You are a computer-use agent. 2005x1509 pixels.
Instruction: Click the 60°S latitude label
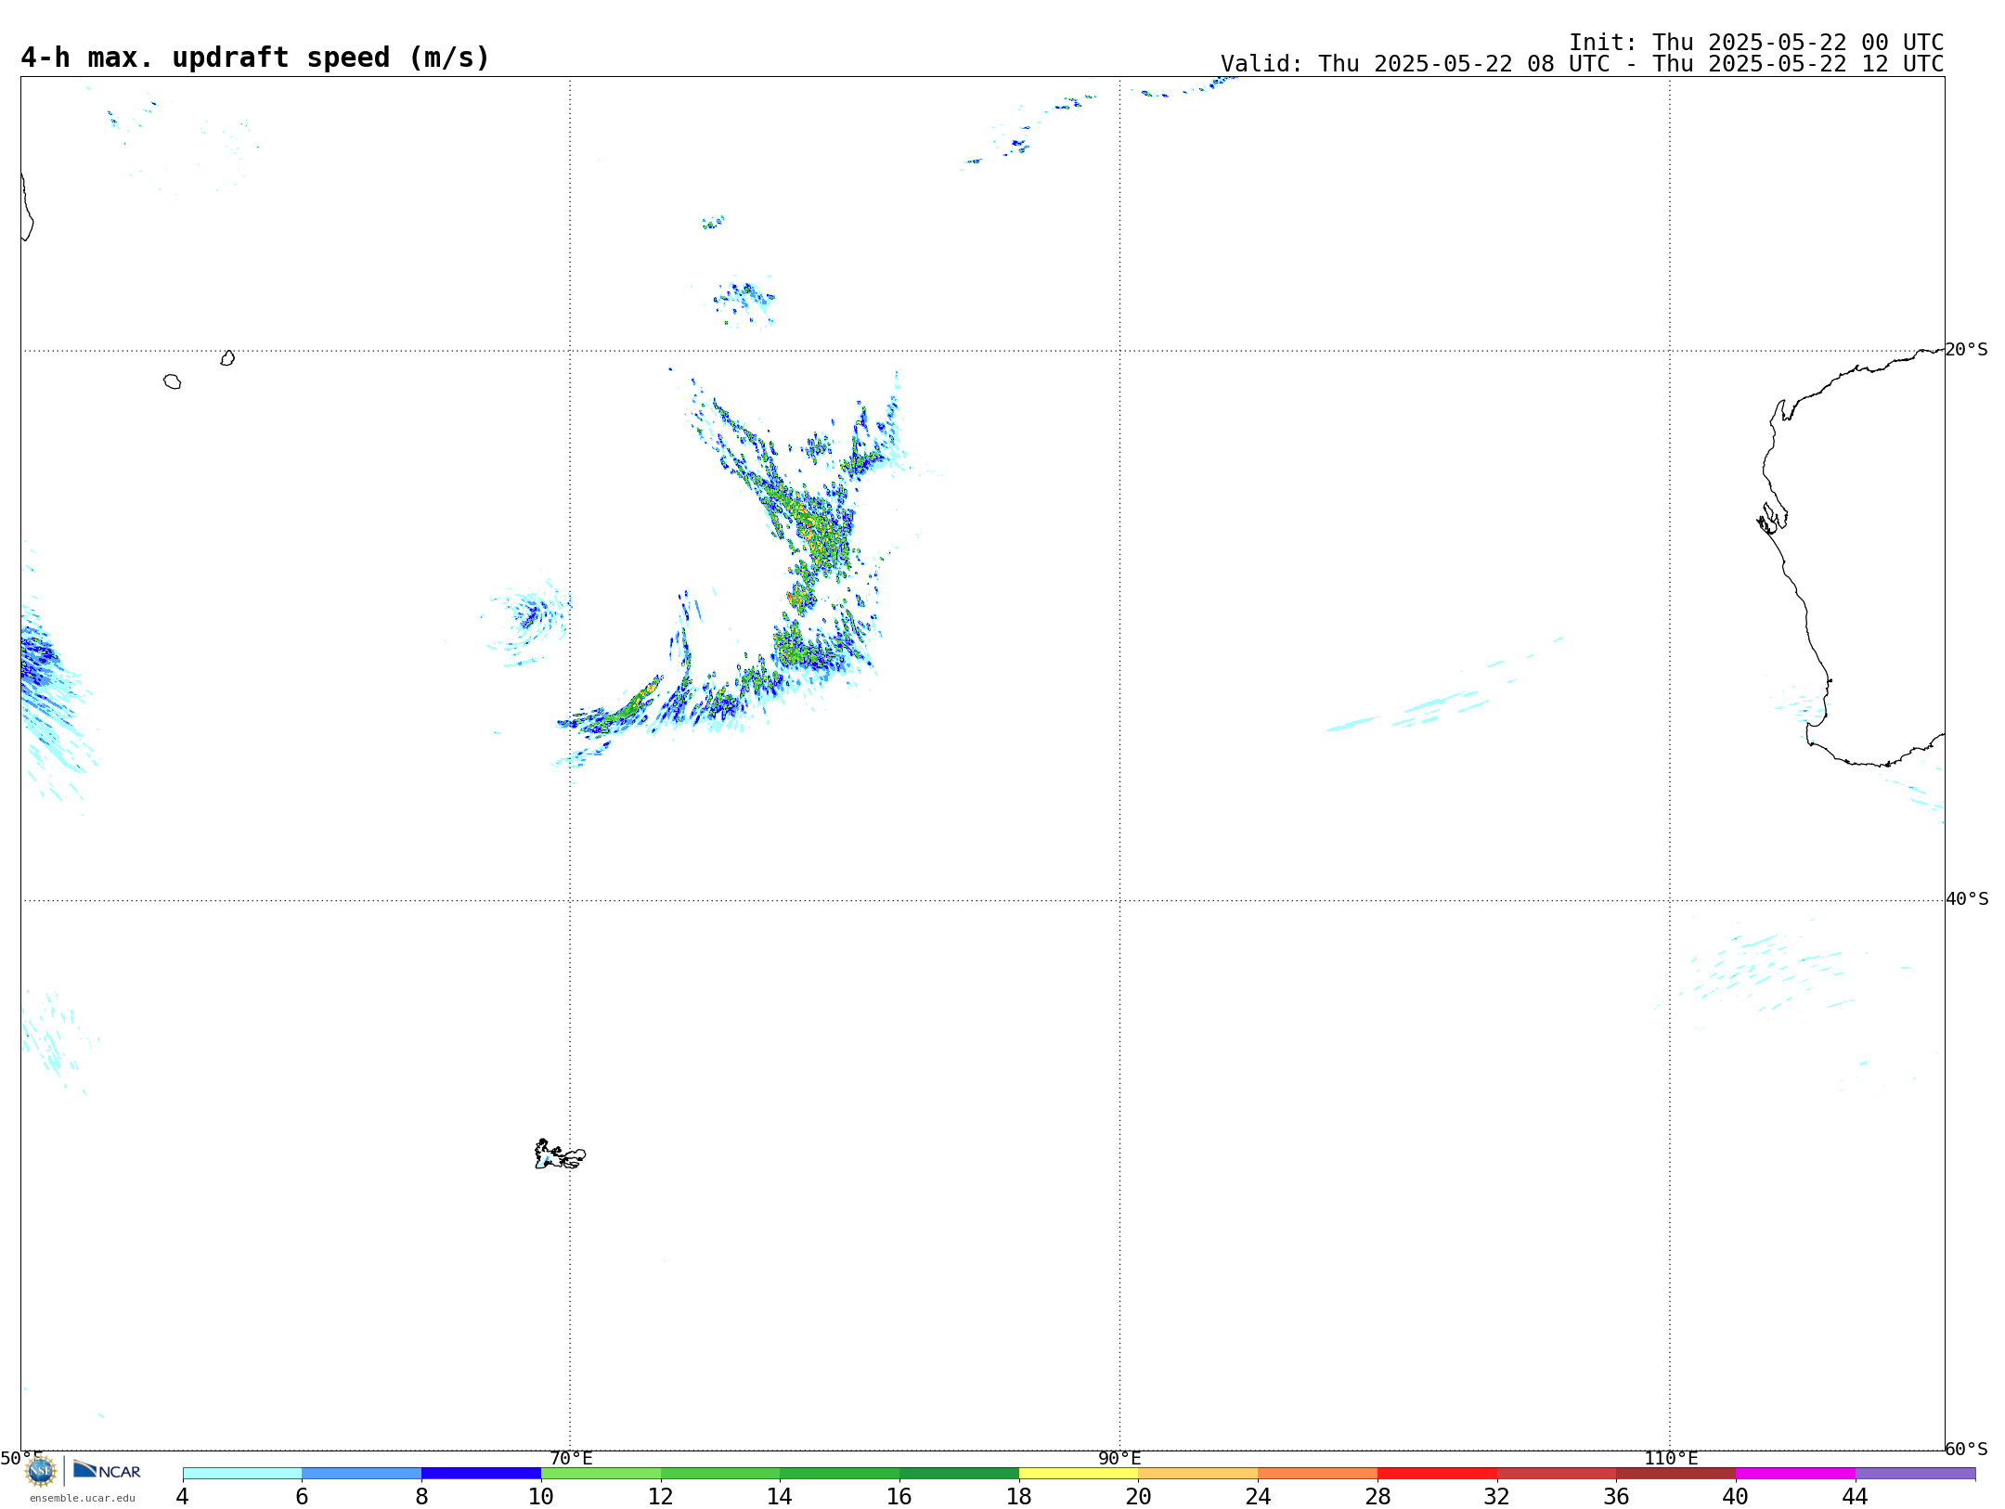[x=1967, y=1449]
